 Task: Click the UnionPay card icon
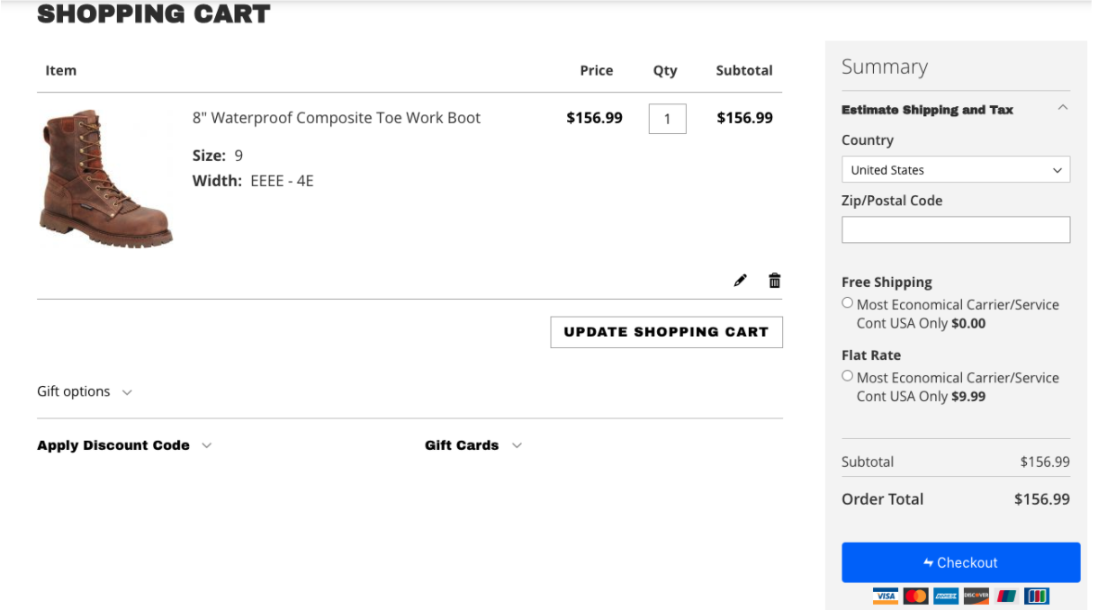pyautogui.click(x=1006, y=596)
